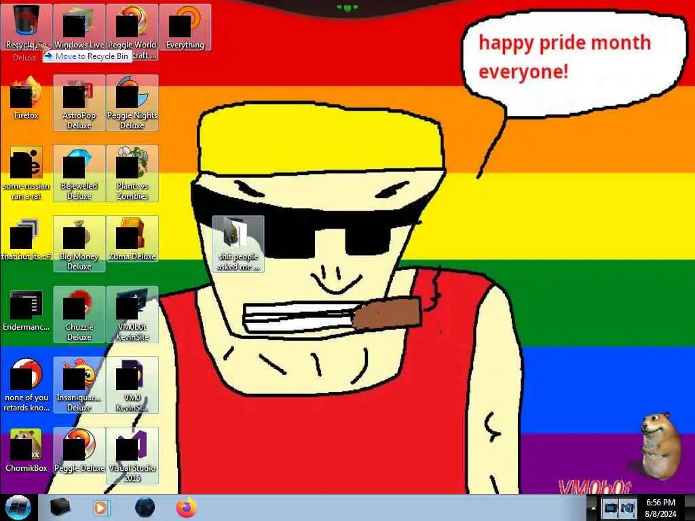Open the Recycle Bin desktop icon
Image resolution: width=695 pixels, height=521 pixels.
tap(26, 26)
